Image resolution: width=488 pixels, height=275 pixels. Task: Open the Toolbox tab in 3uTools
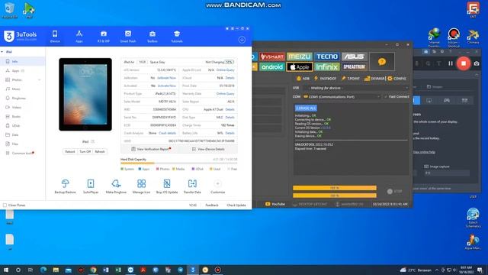[x=152, y=37]
